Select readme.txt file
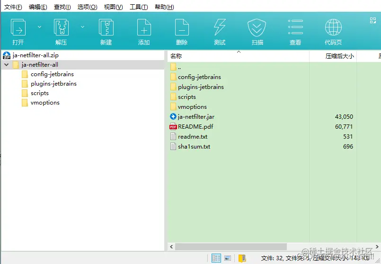Image resolution: width=381 pixels, height=264 pixels. coord(193,136)
